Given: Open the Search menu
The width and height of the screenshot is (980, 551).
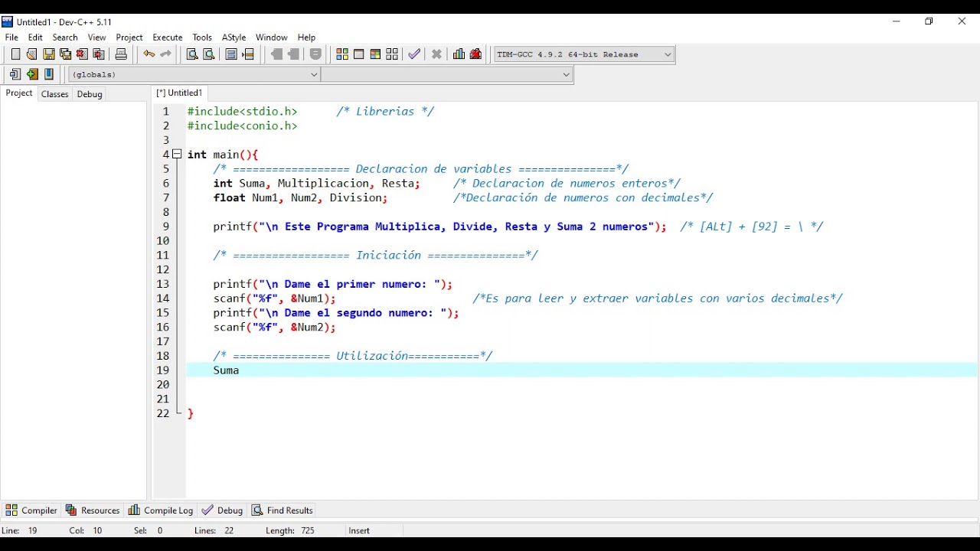Looking at the screenshot, I should [65, 37].
